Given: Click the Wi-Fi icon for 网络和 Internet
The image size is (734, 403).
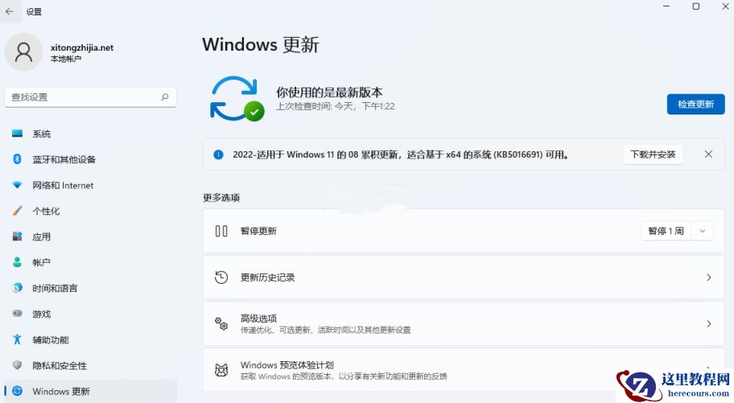Looking at the screenshot, I should pos(18,185).
